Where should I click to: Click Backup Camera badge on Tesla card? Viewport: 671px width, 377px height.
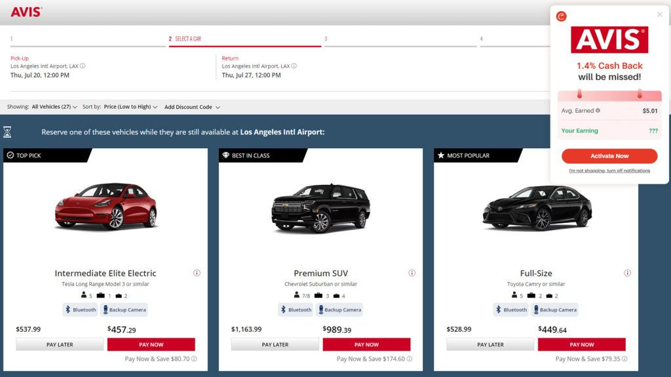(x=124, y=309)
